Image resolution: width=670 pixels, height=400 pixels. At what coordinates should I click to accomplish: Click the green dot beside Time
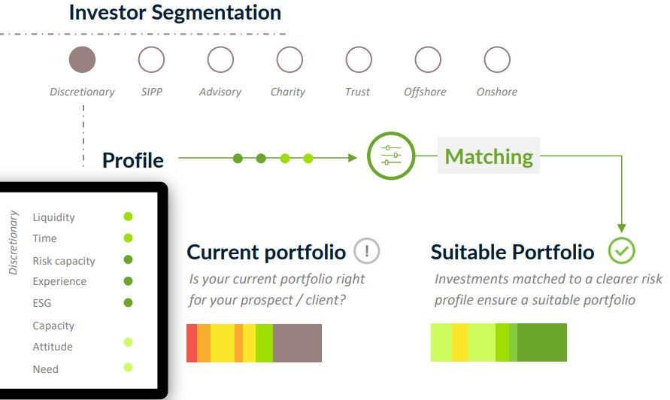point(128,238)
